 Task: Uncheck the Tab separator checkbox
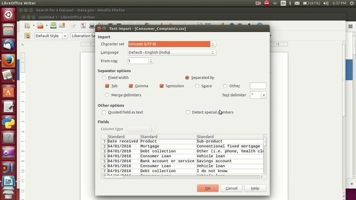click(107, 86)
